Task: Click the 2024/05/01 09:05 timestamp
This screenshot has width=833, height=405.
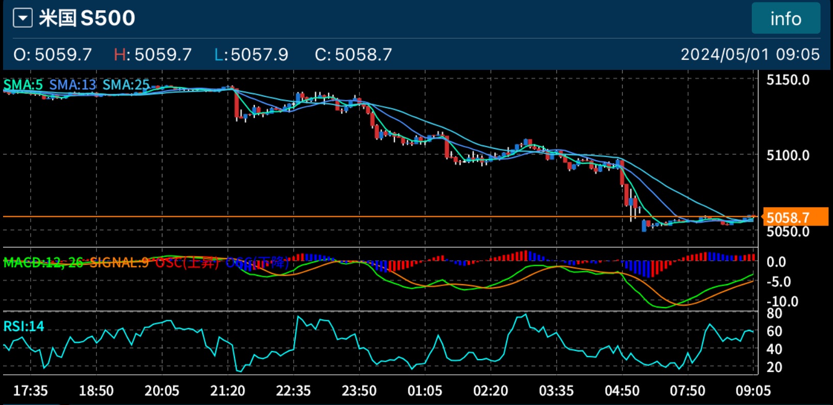Action: pos(750,55)
